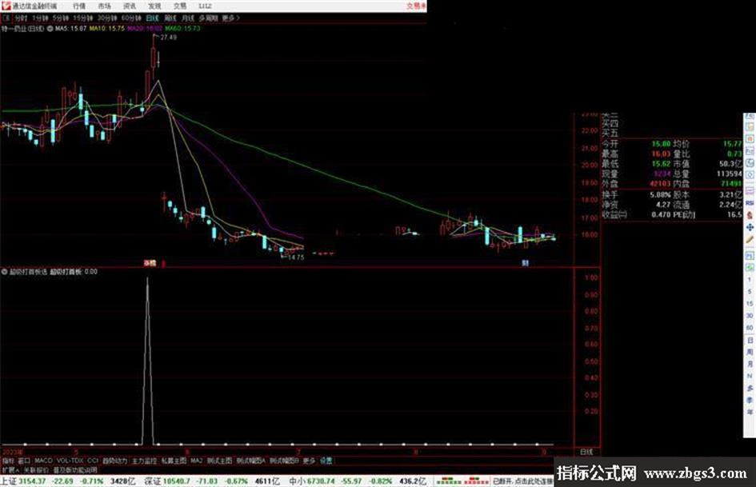Image resolution: width=756 pixels, height=487 pixels.
Task: Select the pencil drawing tool in sidebar
Action: pos(750,240)
